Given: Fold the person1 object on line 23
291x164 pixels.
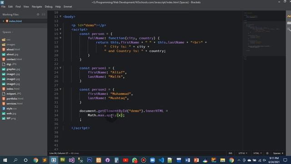Looking at the screenshot, I should 60,68.
